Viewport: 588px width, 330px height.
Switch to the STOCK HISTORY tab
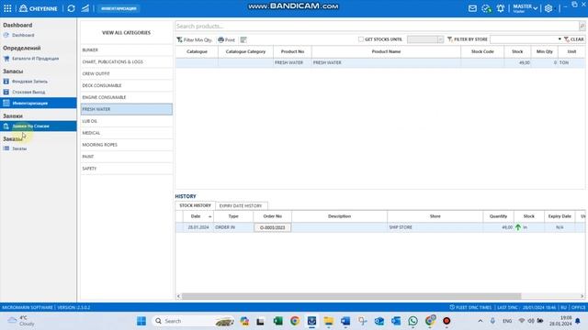195,205
